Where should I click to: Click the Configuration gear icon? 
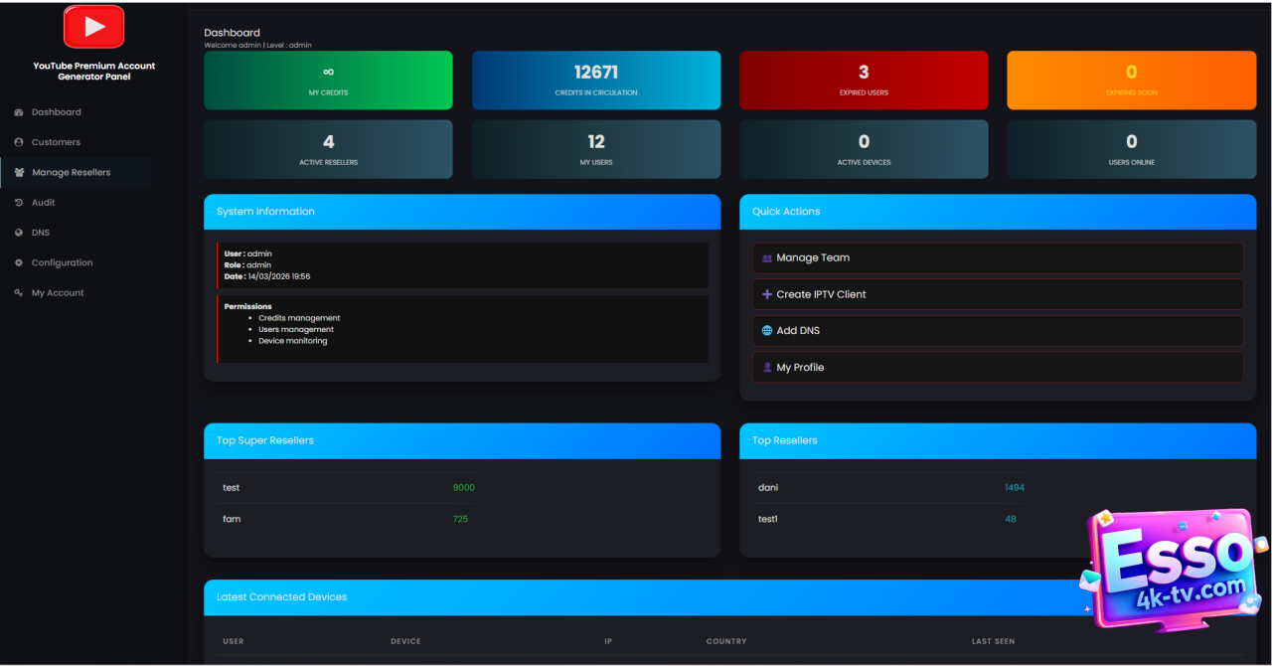(x=19, y=263)
